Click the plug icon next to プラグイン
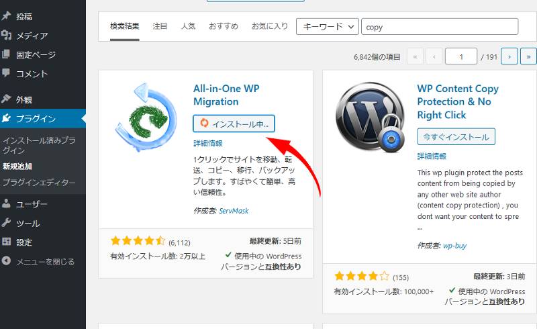The height and width of the screenshot is (329, 537). point(6,118)
